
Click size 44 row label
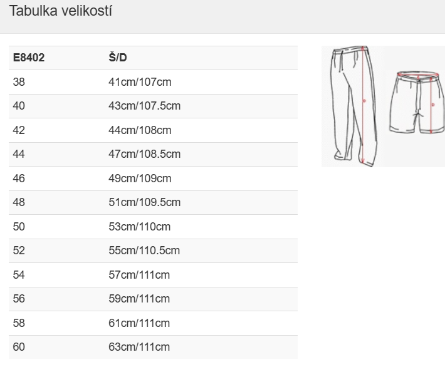(x=19, y=154)
